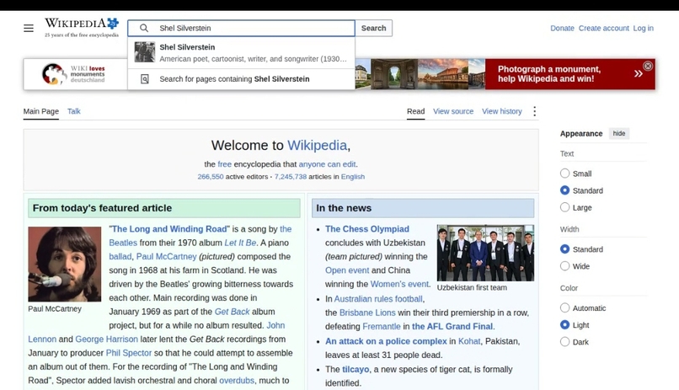Click the Search button
679x390 pixels.
[373, 28]
